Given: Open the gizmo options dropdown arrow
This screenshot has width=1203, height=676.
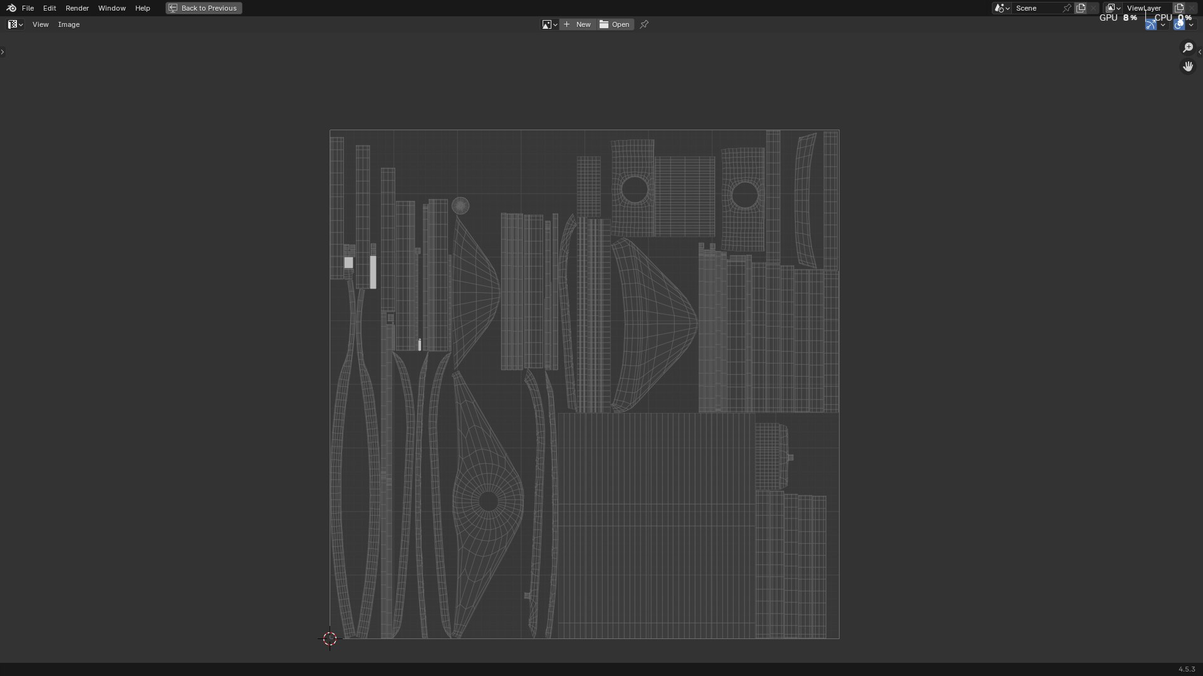Looking at the screenshot, I should click(x=1163, y=24).
